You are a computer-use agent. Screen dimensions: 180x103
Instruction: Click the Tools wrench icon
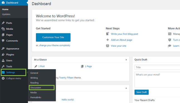tap(3, 66)
